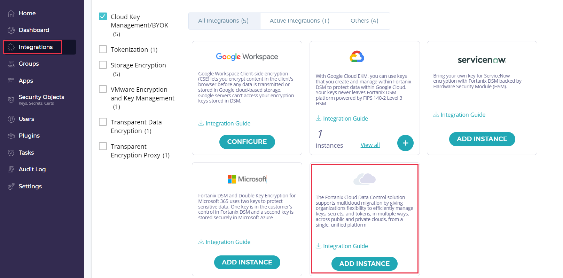Click the Microsoft logo card image
Viewport: 563px width, 278px height.
click(247, 179)
